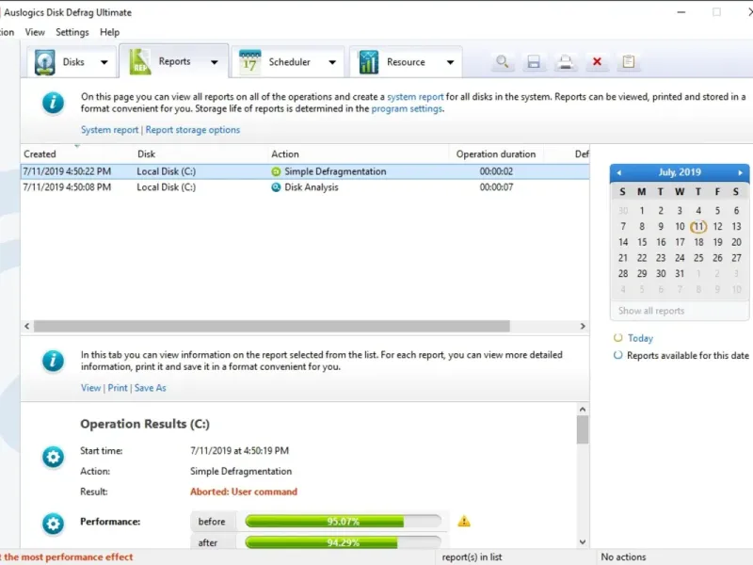Click the 00:00:07 duration cell
Image resolution: width=753 pixels, height=565 pixels.
coord(496,187)
